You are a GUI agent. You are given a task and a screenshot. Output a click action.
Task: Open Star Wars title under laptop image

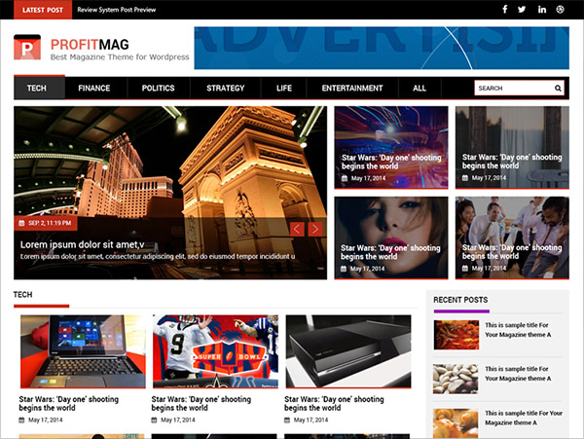pos(69,403)
